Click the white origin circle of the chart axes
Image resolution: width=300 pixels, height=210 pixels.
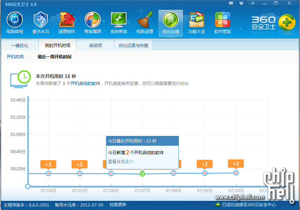pyautogui.click(x=28, y=186)
